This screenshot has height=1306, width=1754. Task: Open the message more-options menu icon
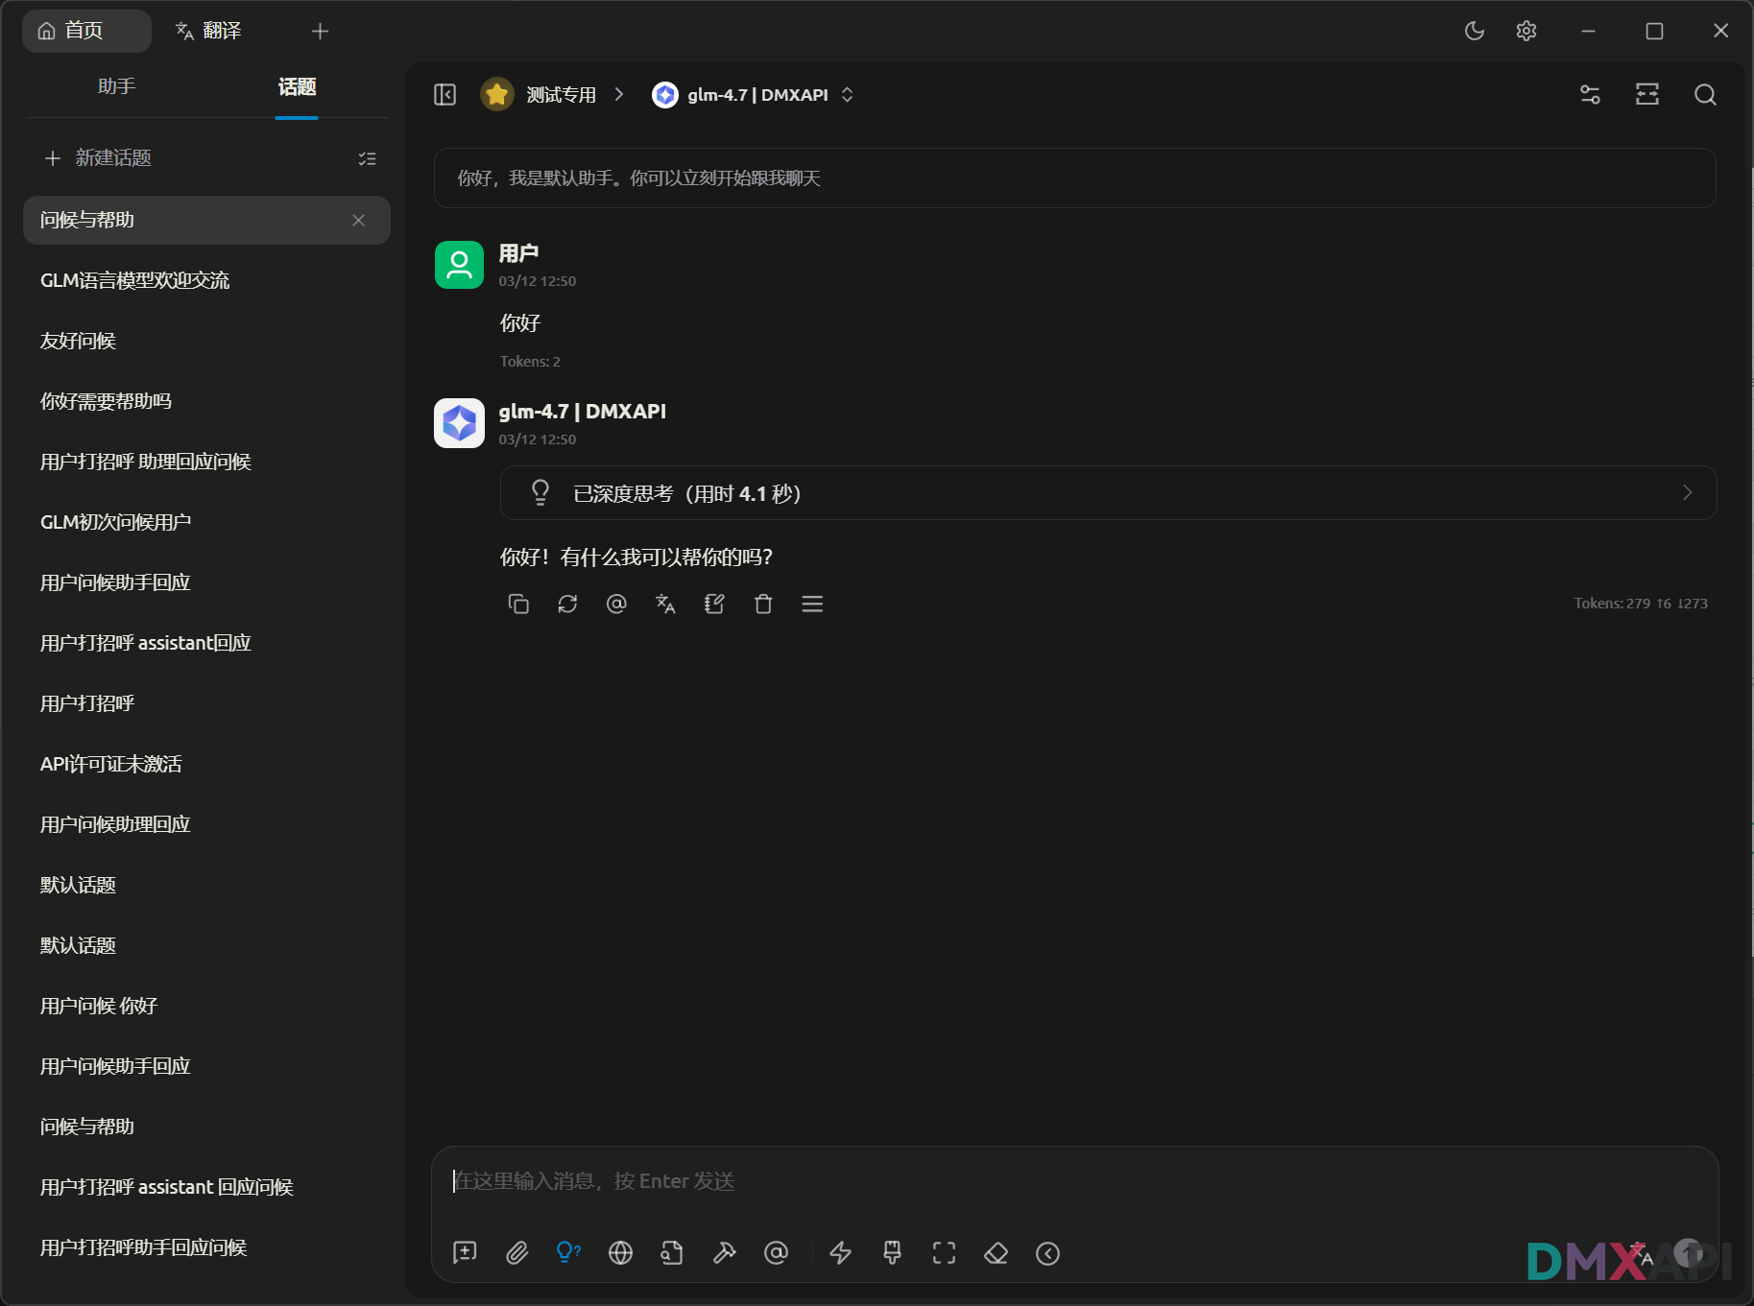pyautogui.click(x=812, y=604)
